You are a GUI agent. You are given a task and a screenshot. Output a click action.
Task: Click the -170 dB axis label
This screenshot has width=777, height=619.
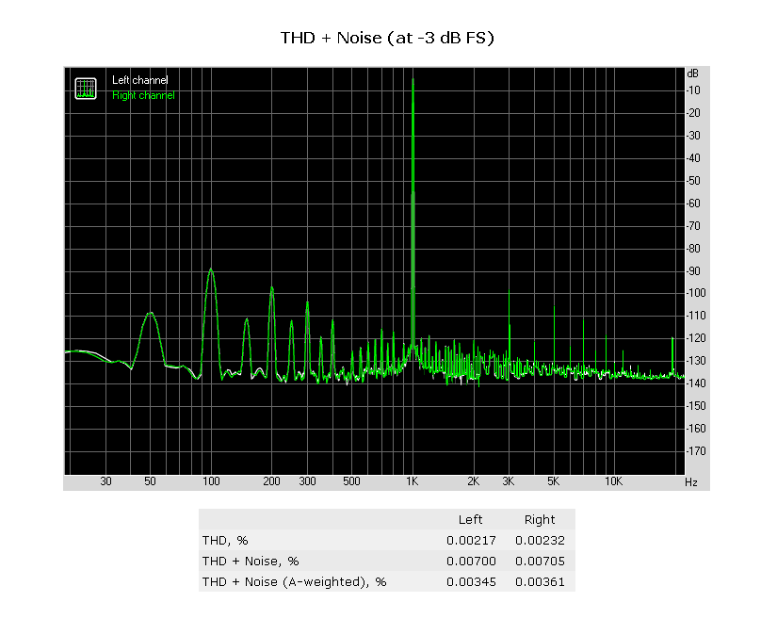pos(696,451)
